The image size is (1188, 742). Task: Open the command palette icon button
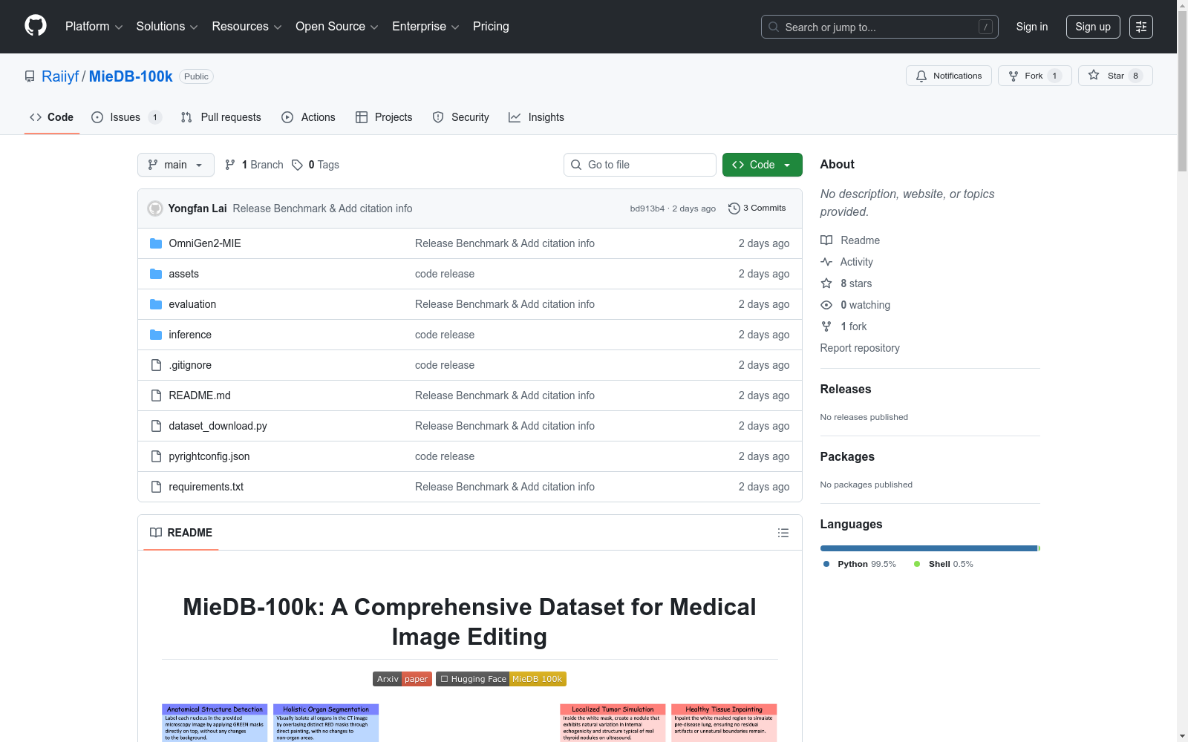[1141, 27]
